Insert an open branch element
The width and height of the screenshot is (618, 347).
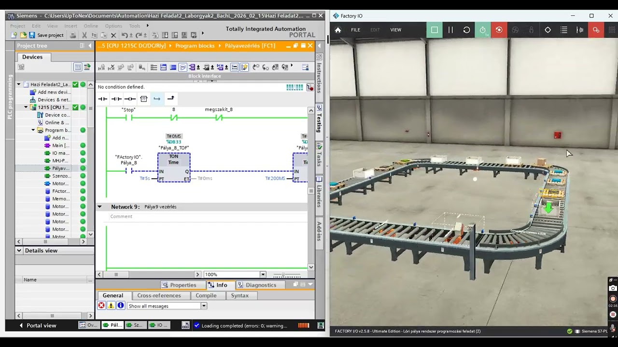click(157, 99)
